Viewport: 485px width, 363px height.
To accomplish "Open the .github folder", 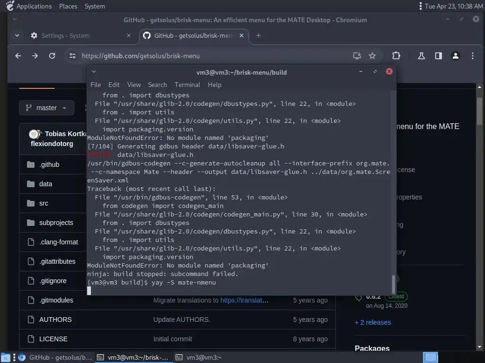I will 49,165.
